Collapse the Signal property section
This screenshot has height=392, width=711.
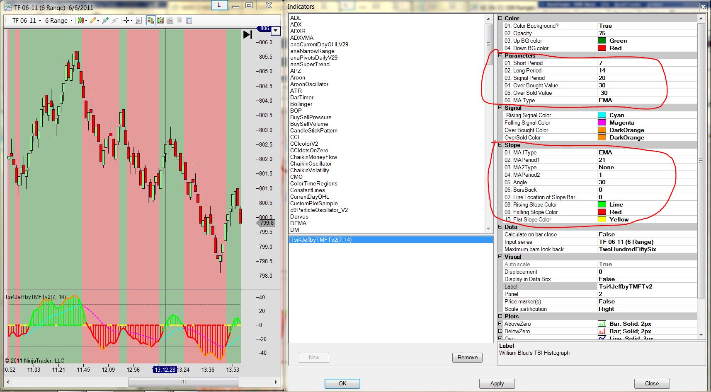pyautogui.click(x=500, y=108)
